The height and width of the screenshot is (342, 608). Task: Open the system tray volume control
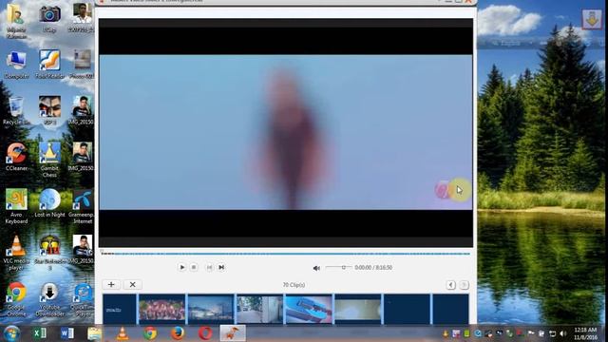[x=563, y=333]
